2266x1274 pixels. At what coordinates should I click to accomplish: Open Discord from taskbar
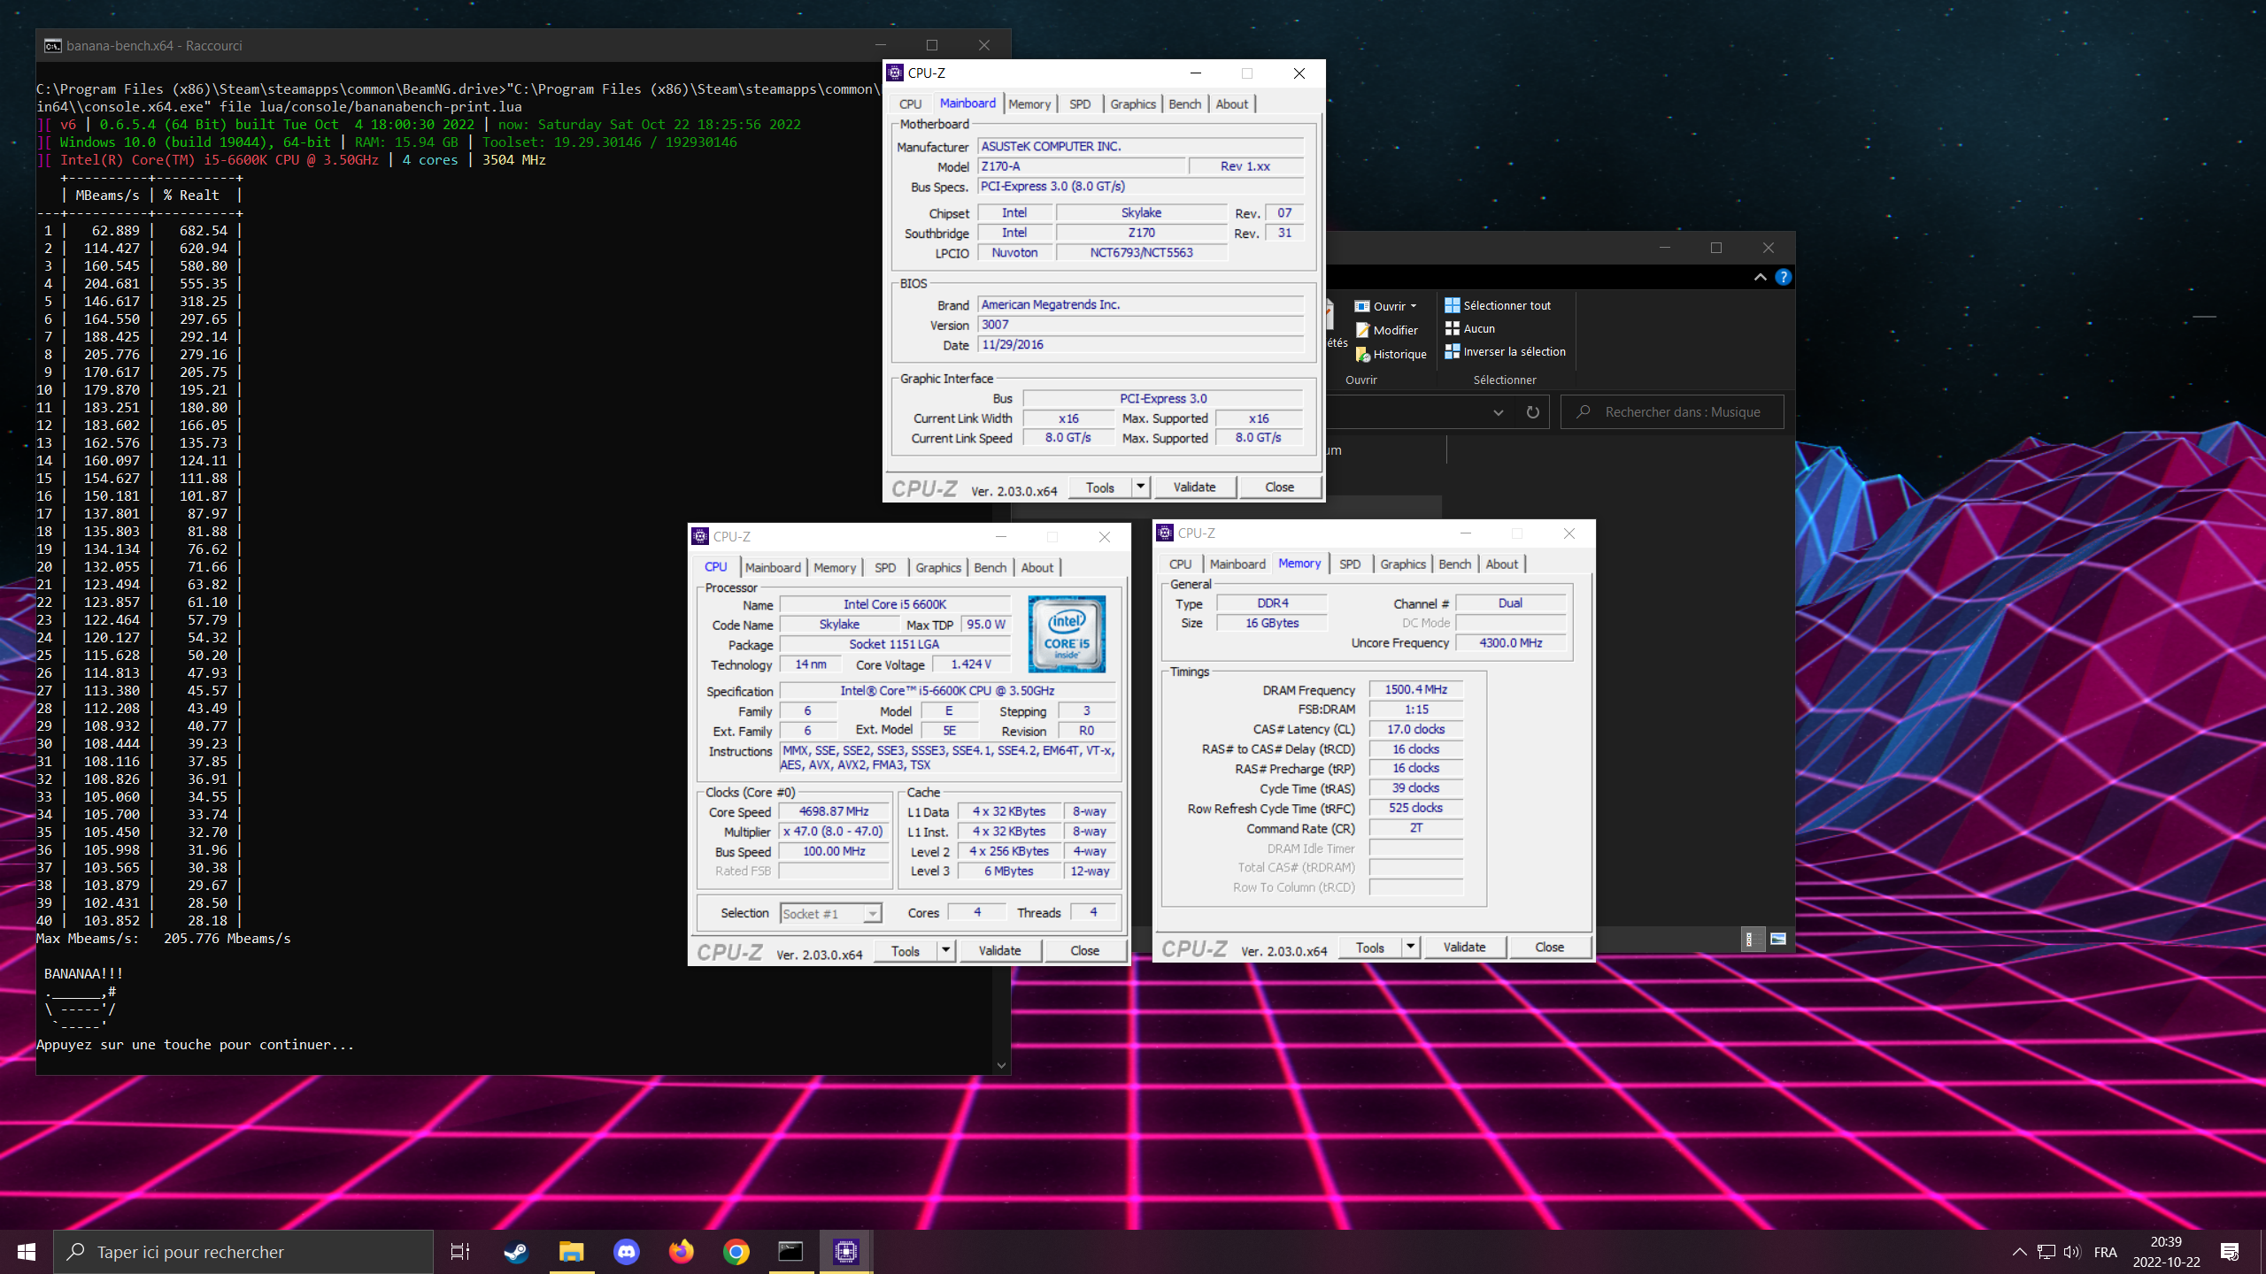point(627,1252)
